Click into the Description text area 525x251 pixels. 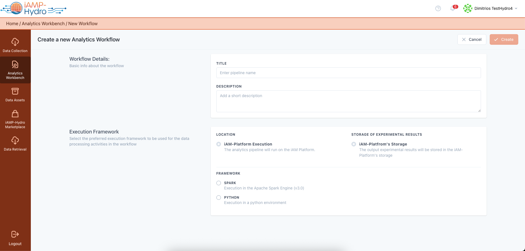(x=348, y=101)
